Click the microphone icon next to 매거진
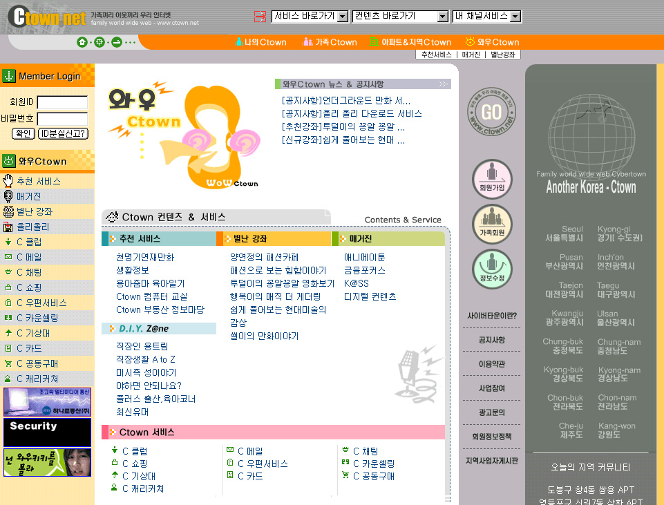This screenshot has width=664, height=505. (8, 196)
